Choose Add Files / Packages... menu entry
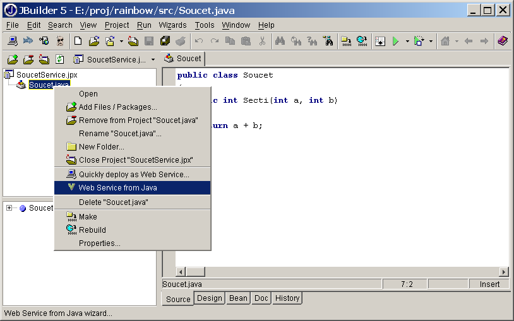The width and height of the screenshot is (514, 321). click(x=133, y=107)
